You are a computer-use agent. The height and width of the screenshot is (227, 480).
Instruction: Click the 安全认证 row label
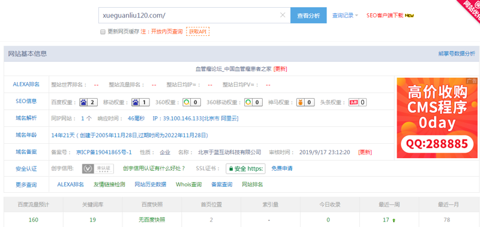(26, 168)
